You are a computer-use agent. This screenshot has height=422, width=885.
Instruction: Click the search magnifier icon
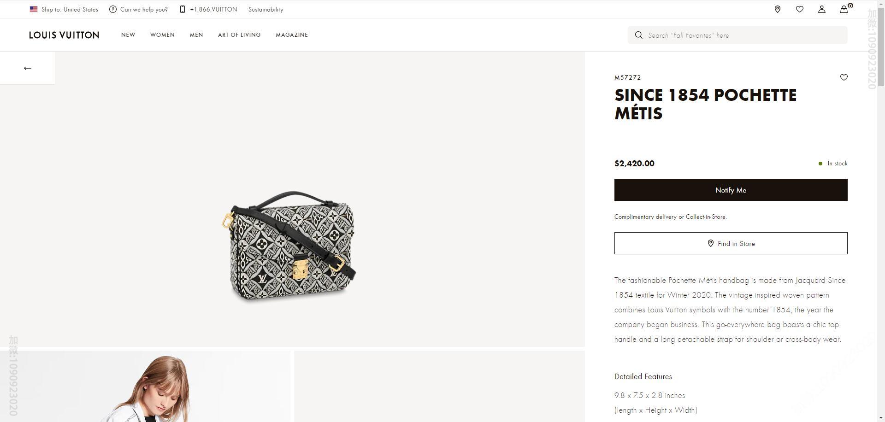639,35
